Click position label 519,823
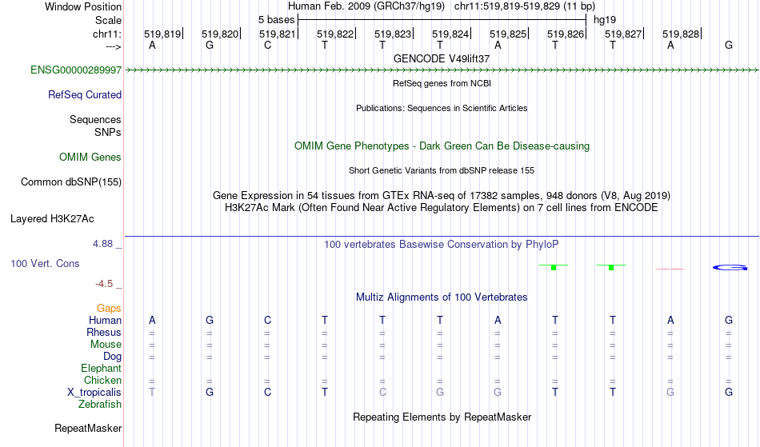Viewport: 760px width, 447px height. click(393, 34)
